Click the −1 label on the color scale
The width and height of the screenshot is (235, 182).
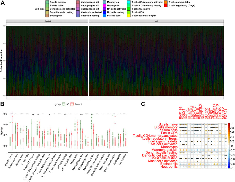pos(232,168)
